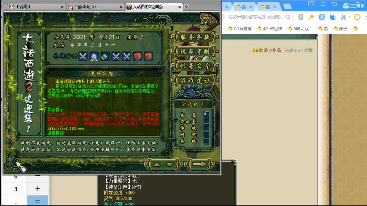Click the up arrow scroll button

tap(157, 164)
